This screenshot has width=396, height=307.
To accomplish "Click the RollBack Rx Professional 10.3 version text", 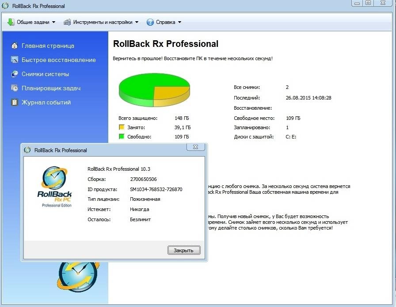I will coord(119,169).
